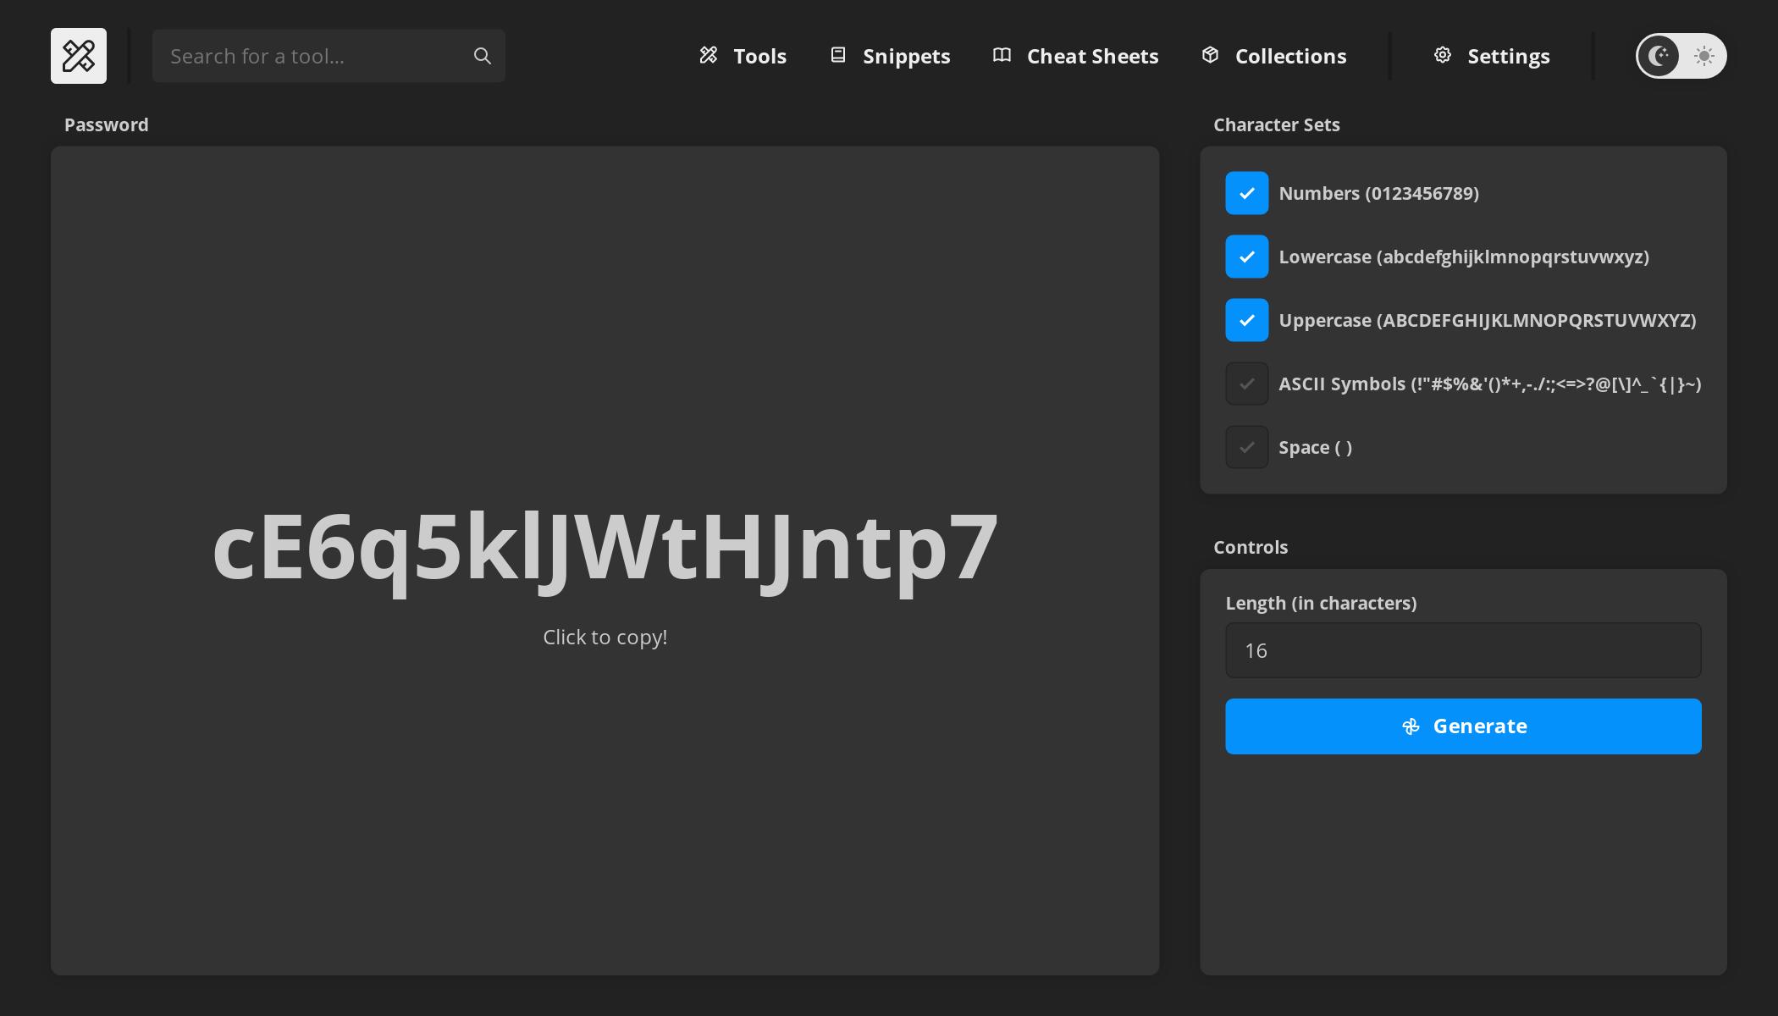Select the moon dark-mode icon

click(1659, 56)
